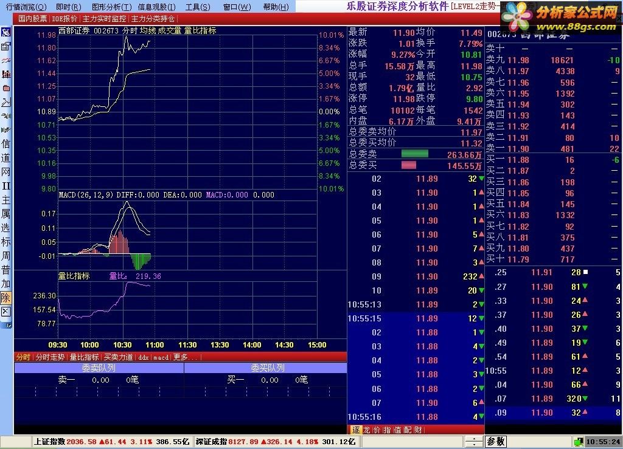Open the 信息观股(I) menu
The width and height of the screenshot is (623, 449).
[156, 7]
